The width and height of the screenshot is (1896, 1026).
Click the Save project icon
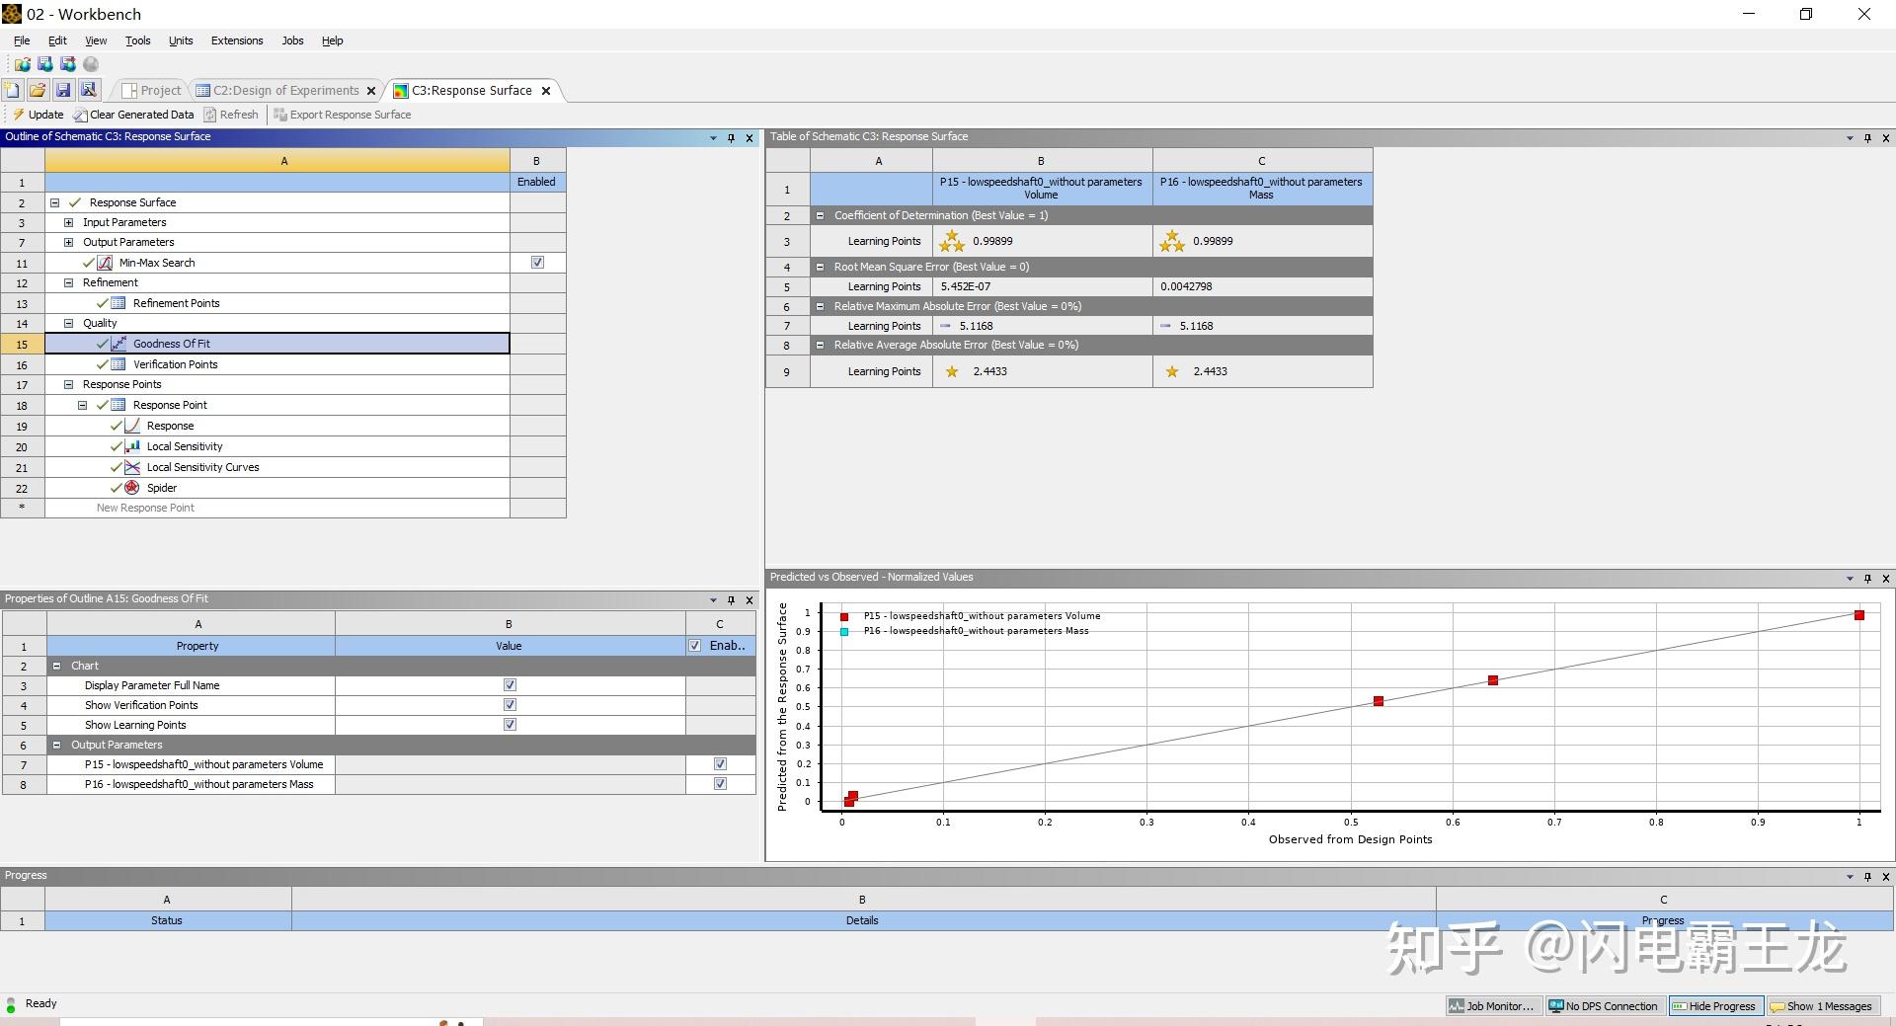62,90
